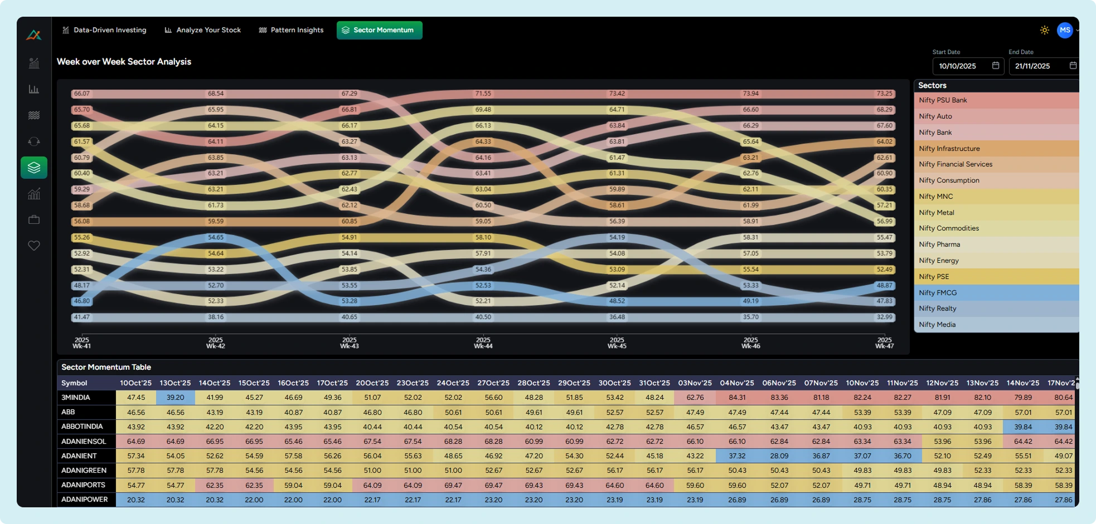This screenshot has height=524, width=1096.
Task: Click the circular people-swap sidebar icon
Action: coord(34,141)
